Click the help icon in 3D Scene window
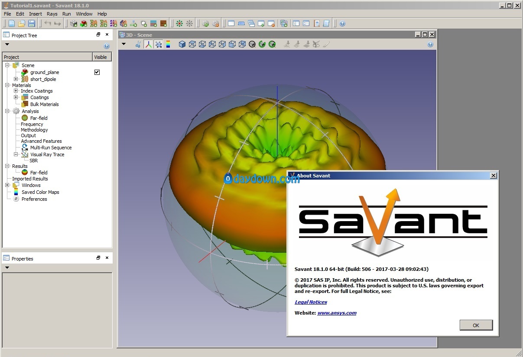The width and height of the screenshot is (523, 357). (x=430, y=44)
